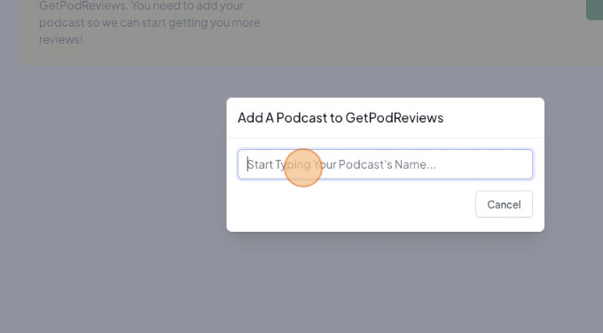603x333 pixels.
Task: Cancel the Add A Podcast dialog
Action: coord(504,204)
